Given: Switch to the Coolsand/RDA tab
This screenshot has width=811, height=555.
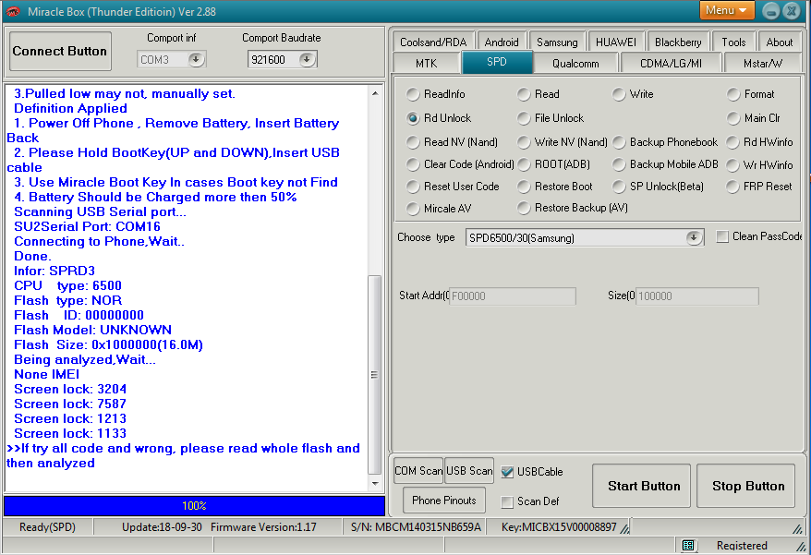Looking at the screenshot, I should click(433, 42).
